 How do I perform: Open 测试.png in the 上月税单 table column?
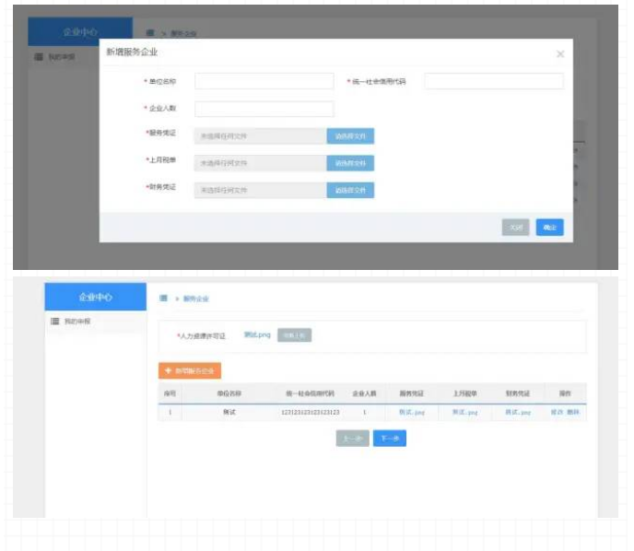(x=464, y=413)
